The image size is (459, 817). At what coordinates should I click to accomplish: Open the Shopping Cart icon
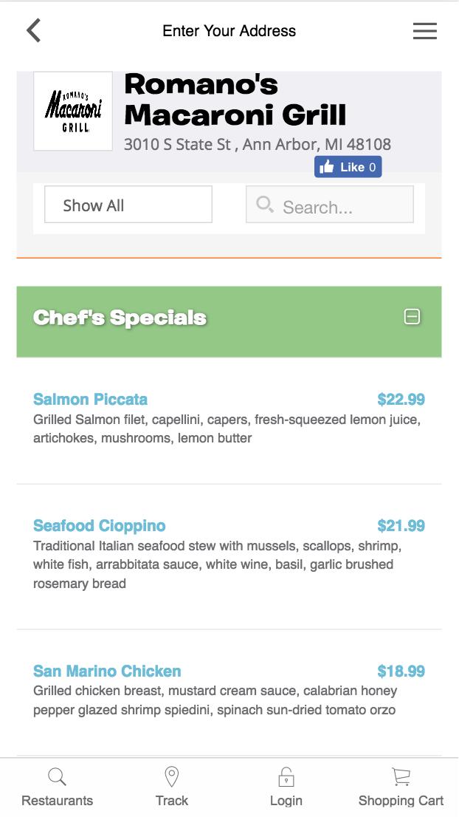pyautogui.click(x=401, y=777)
